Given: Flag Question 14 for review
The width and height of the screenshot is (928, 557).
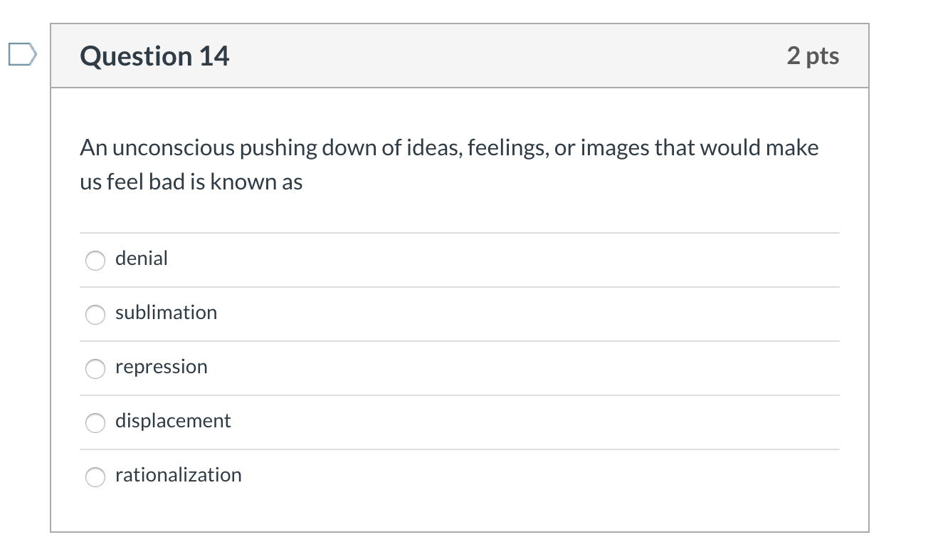Looking at the screenshot, I should point(21,55).
